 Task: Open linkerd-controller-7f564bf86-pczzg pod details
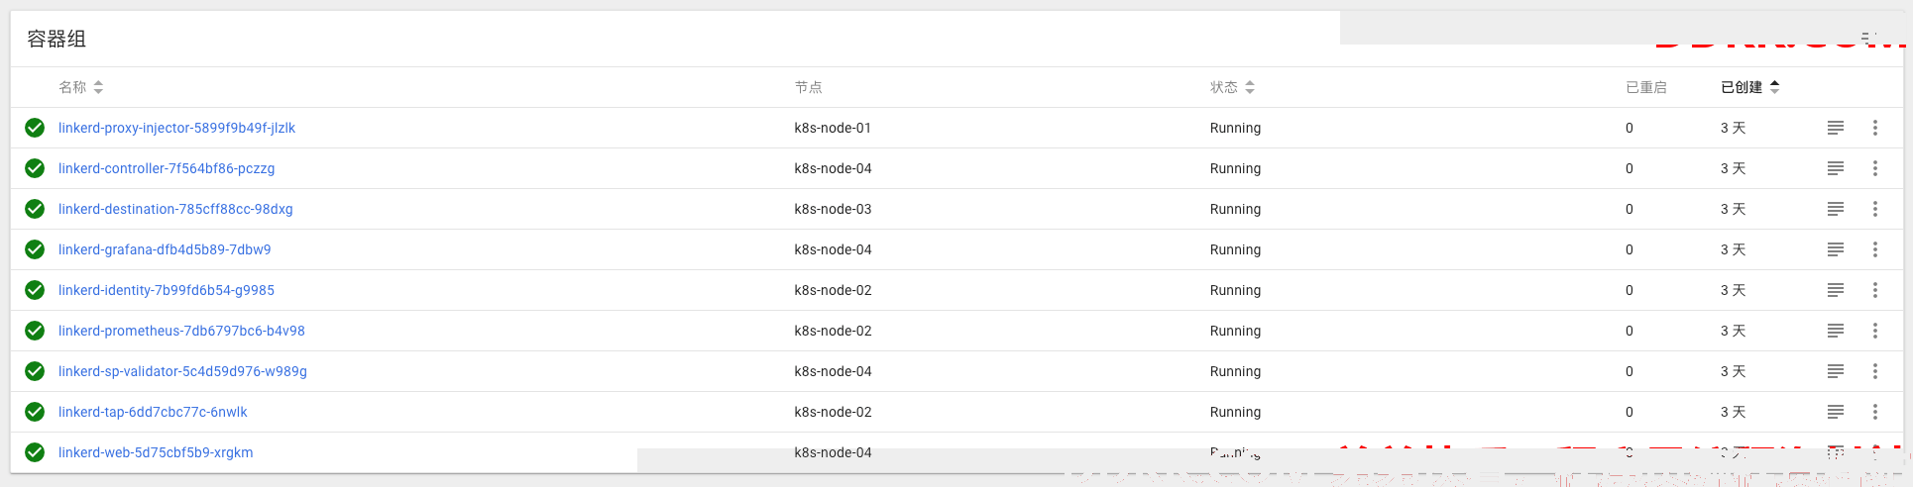[x=167, y=168]
